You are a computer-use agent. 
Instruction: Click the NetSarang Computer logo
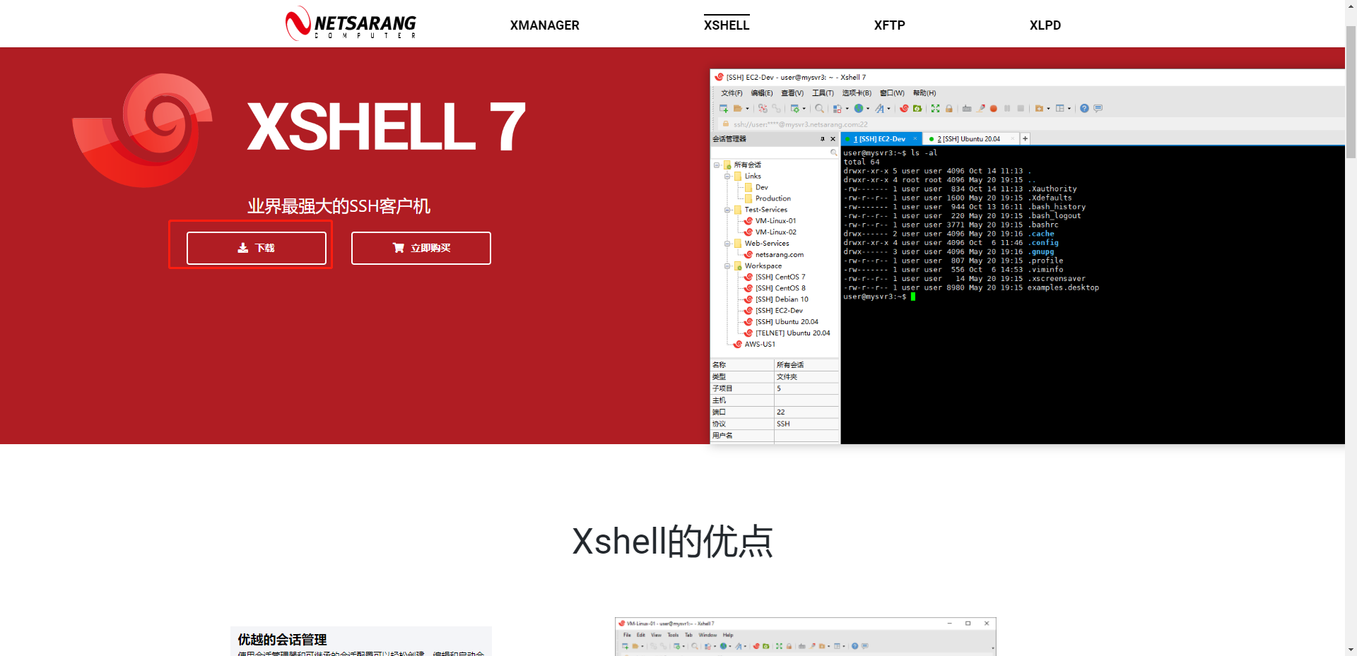click(x=351, y=23)
